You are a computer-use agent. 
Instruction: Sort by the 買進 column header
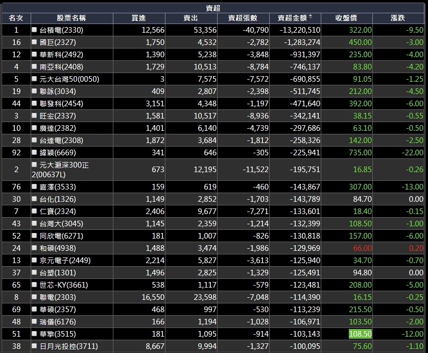pos(139,18)
